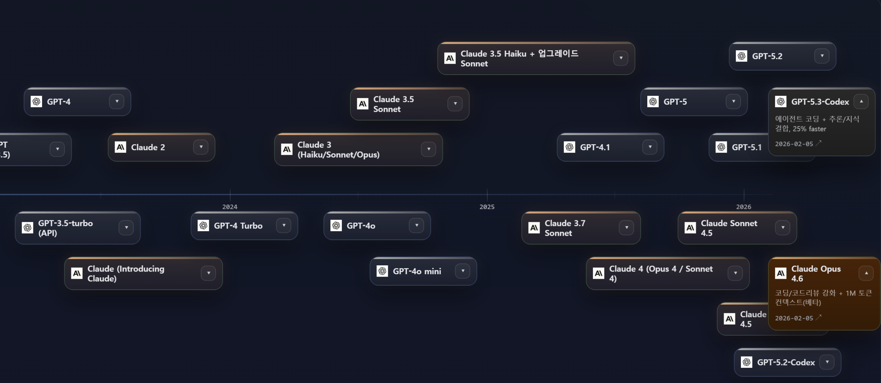This screenshot has height=383, width=881.
Task: Click Anthropic logo on Claude 3.7 Sonnet card
Action: (534, 228)
